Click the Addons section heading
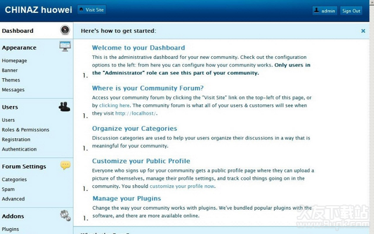Screen dimensions: 374x234 [13, 216]
